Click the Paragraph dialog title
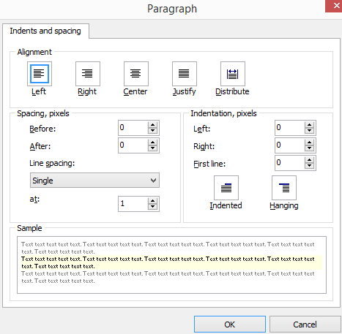This screenshot has width=342, height=334. point(172,9)
